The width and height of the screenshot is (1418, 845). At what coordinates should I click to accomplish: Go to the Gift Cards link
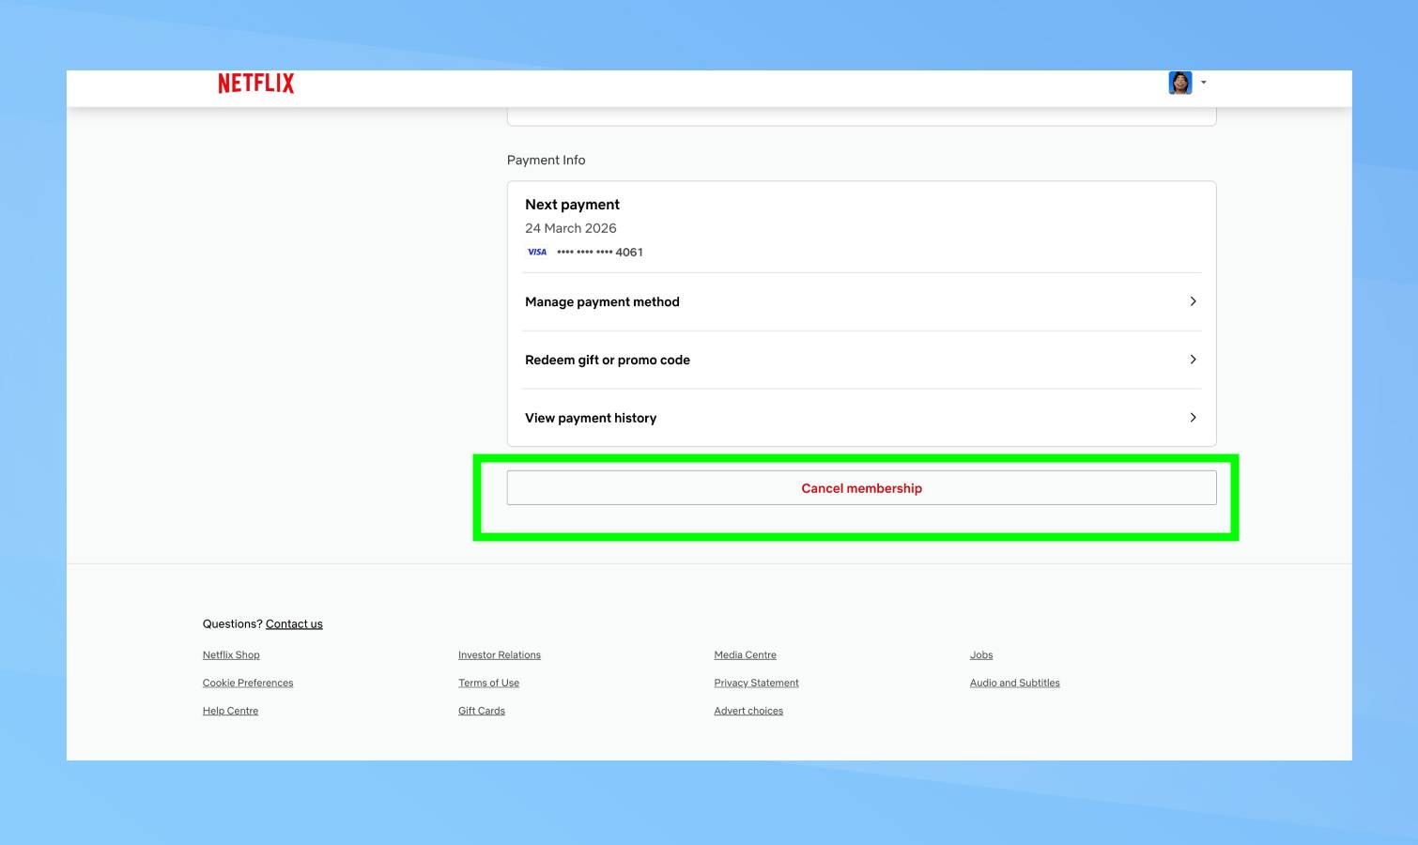482,711
